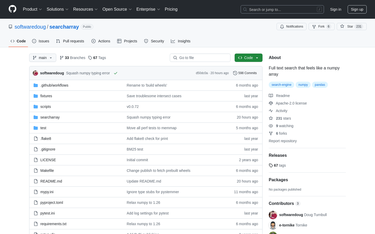Open the searcharray repository link

64,27
